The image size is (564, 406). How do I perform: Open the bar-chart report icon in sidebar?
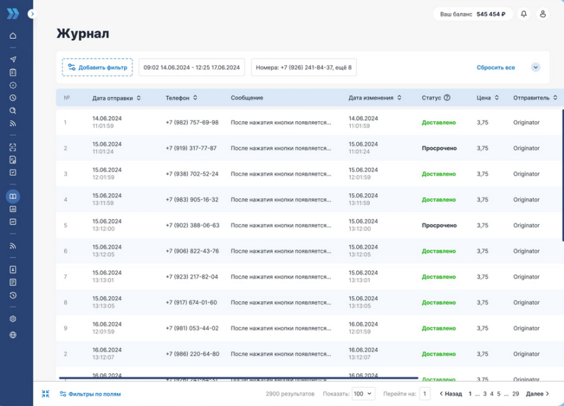[x=13, y=209]
